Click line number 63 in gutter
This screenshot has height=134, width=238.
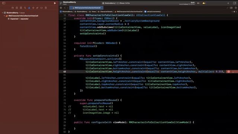coord(65,71)
